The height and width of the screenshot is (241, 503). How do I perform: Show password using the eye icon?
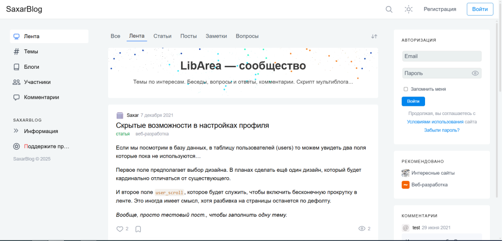[475, 73]
